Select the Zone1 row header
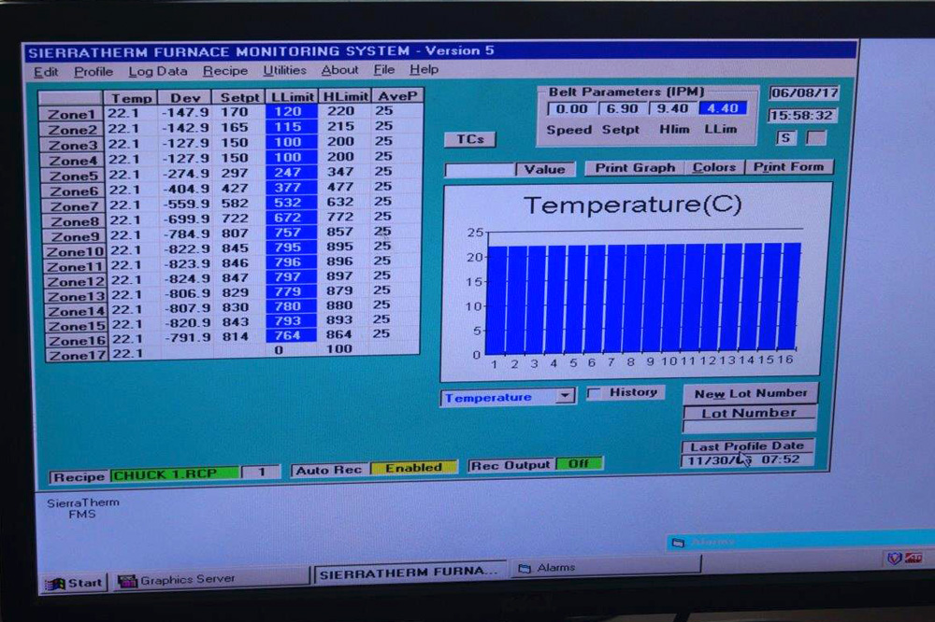The height and width of the screenshot is (622, 935). [x=72, y=114]
